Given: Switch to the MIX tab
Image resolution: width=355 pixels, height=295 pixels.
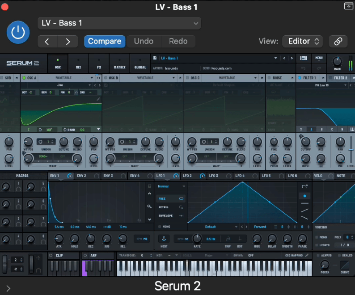Looking at the screenshot, I should pyautogui.click(x=78, y=63).
